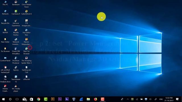The height and width of the screenshot is (102, 182).
Task: Select Cisco Packet Tracer desktop icon
Action: [x=26, y=4]
